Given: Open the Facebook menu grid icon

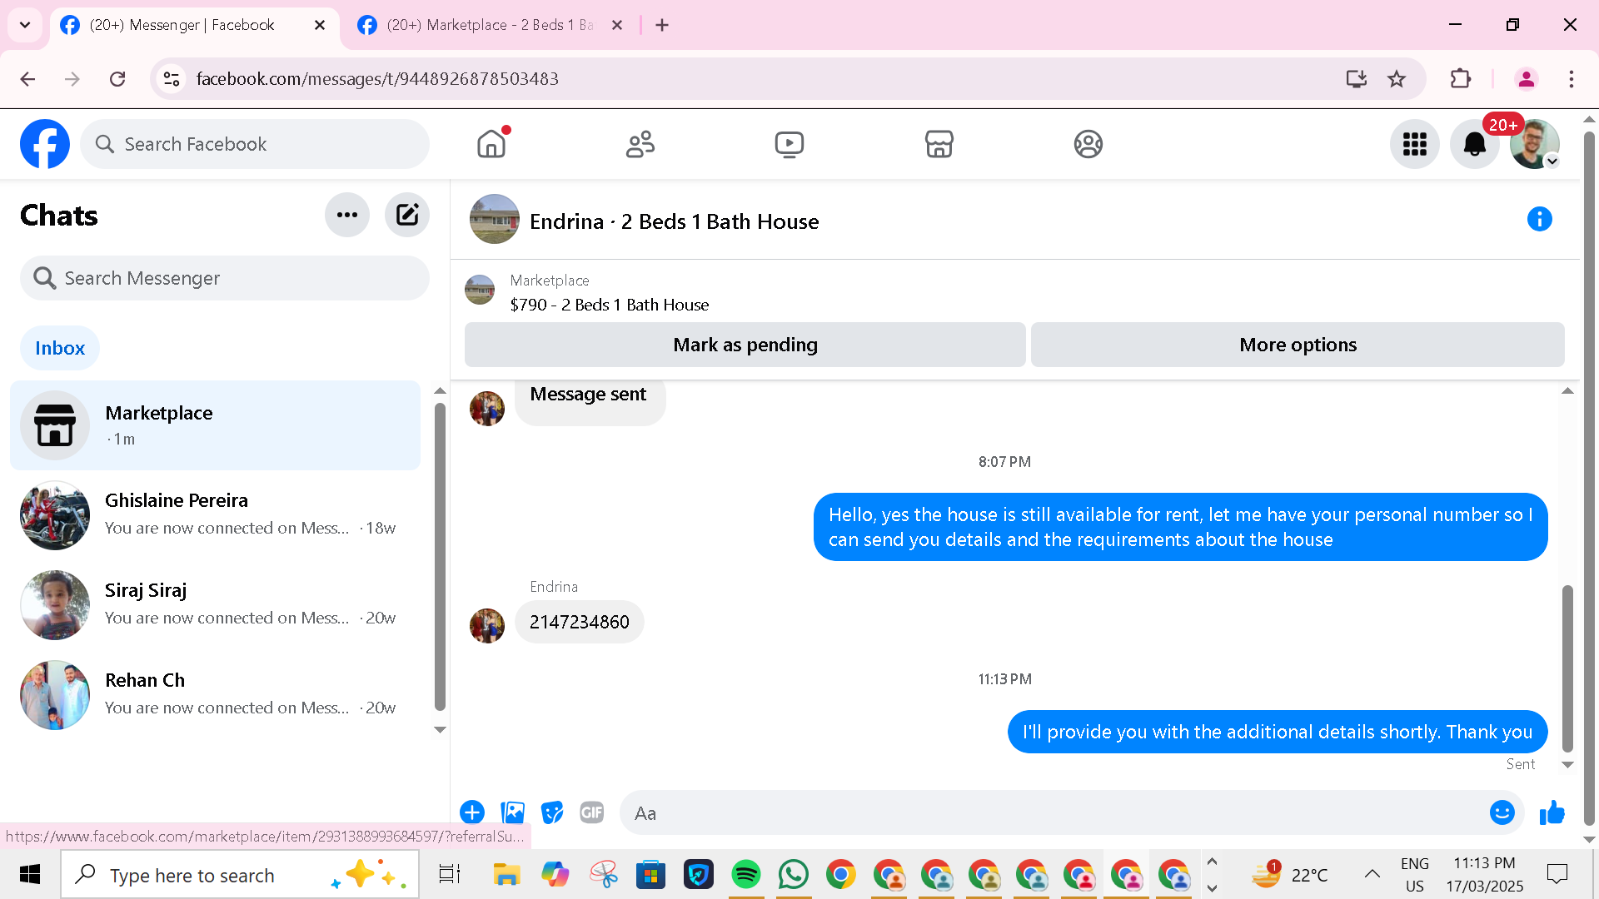Looking at the screenshot, I should (1414, 144).
